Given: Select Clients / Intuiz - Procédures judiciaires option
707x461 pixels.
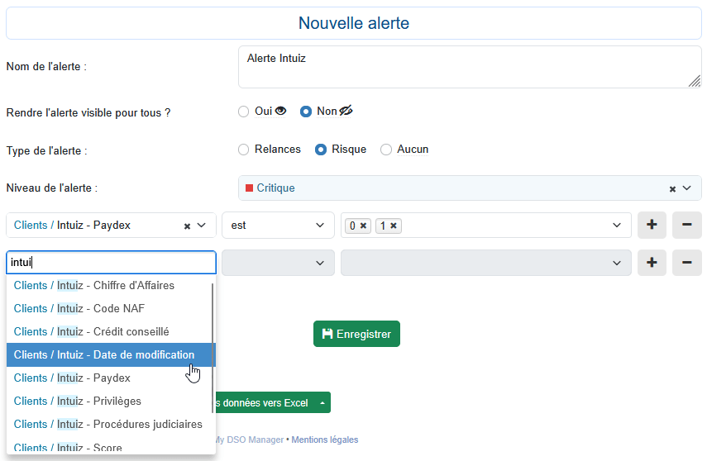Looking at the screenshot, I should coord(111,424).
